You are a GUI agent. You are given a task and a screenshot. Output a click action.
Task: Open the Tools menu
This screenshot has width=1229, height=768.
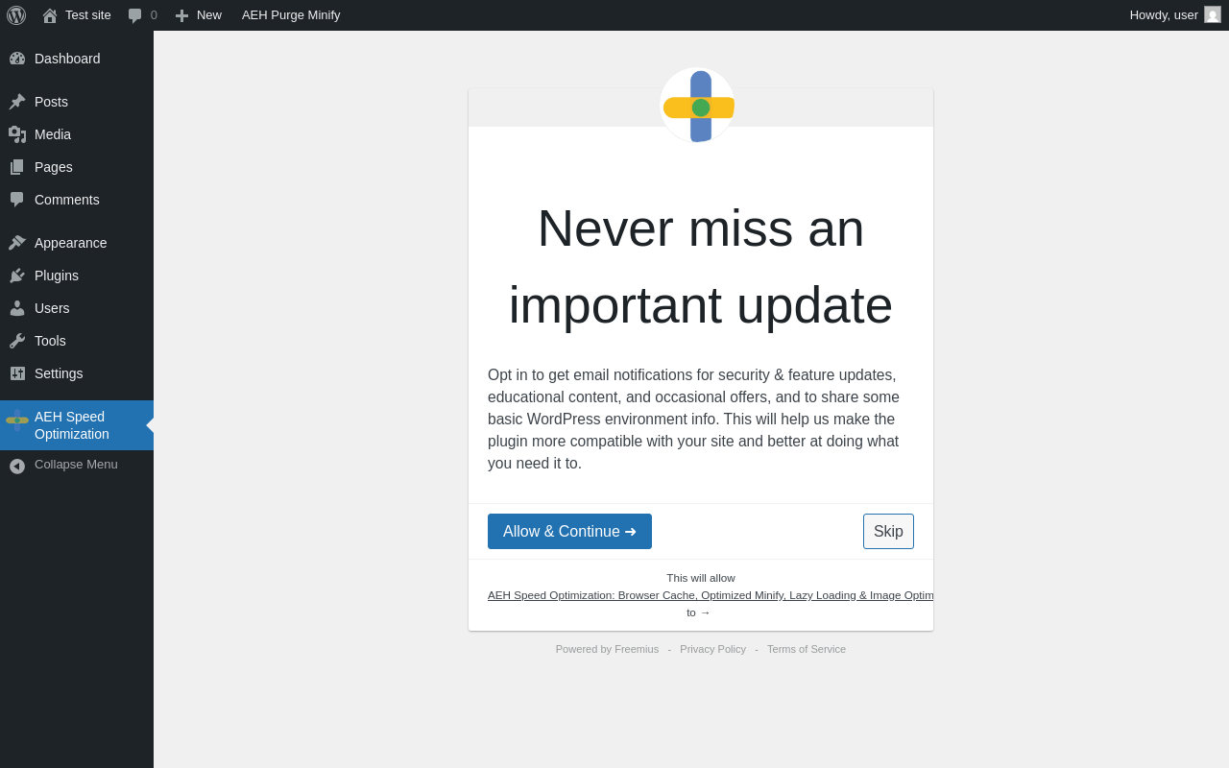point(77,341)
